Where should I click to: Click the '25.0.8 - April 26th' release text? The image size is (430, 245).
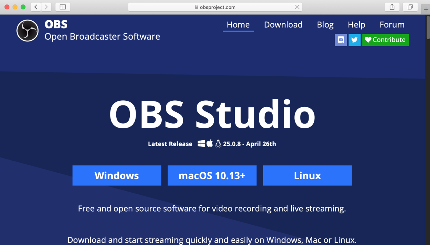(x=250, y=144)
